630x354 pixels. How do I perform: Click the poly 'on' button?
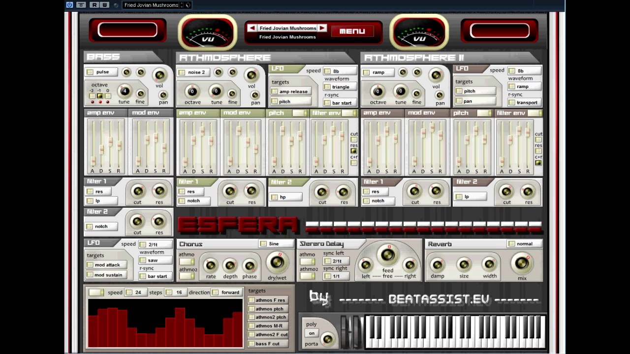coord(312,333)
